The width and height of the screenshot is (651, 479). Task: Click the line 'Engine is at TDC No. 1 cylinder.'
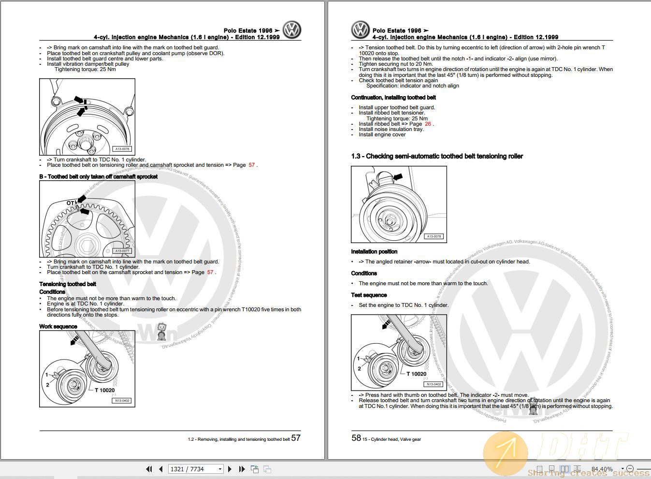pyautogui.click(x=86, y=304)
